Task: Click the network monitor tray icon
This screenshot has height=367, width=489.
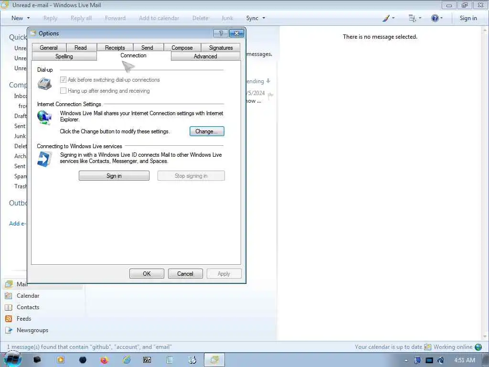Action: tap(429, 360)
